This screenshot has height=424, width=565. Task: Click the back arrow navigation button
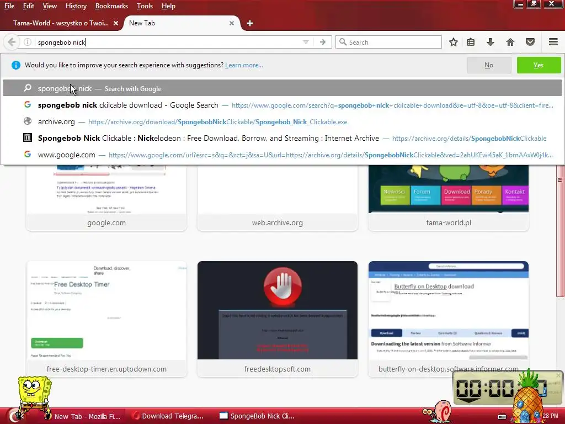click(12, 42)
